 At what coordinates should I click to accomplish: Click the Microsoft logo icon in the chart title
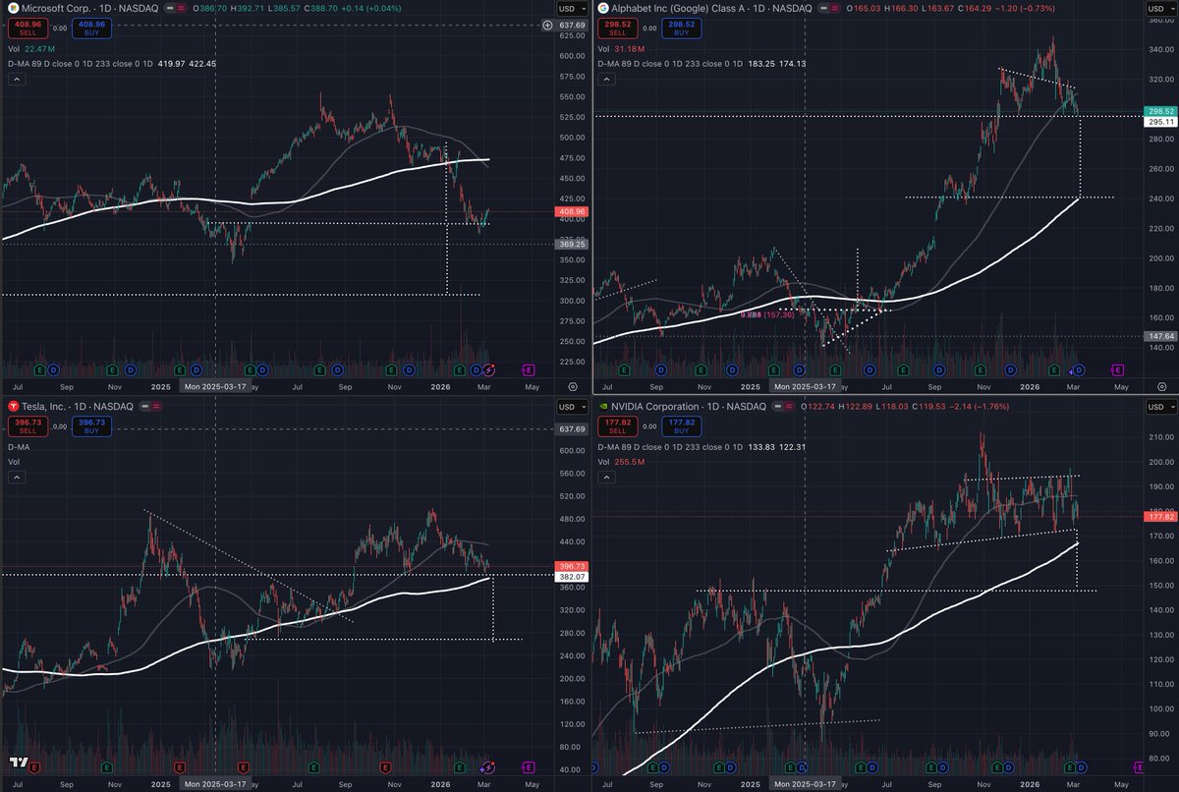click(12, 7)
